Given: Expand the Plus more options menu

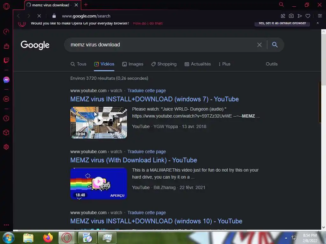Looking at the screenshot, I should pyautogui.click(x=224, y=64).
